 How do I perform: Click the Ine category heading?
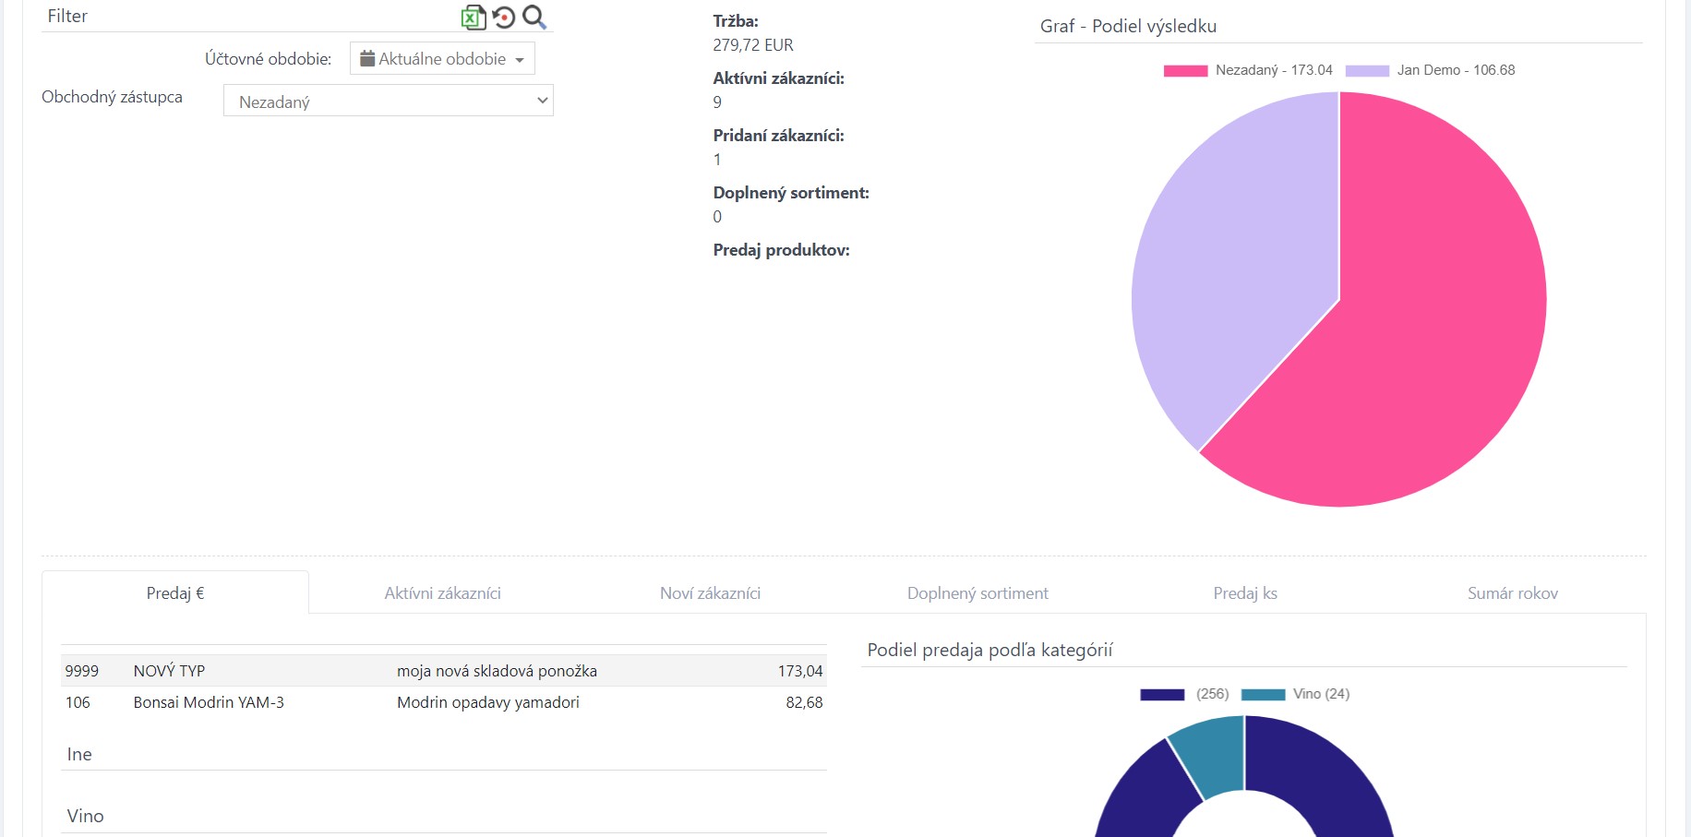(x=79, y=754)
